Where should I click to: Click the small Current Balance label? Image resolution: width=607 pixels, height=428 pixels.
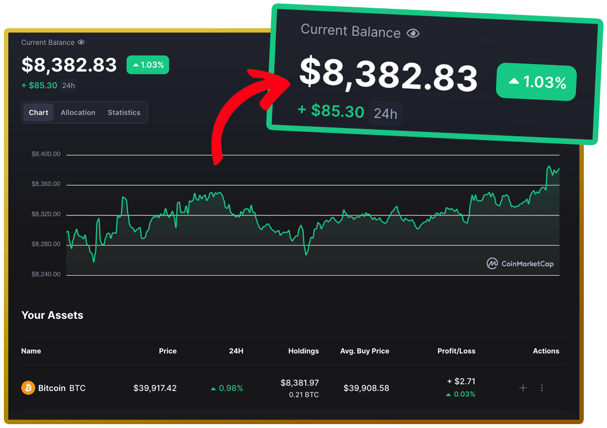click(47, 42)
